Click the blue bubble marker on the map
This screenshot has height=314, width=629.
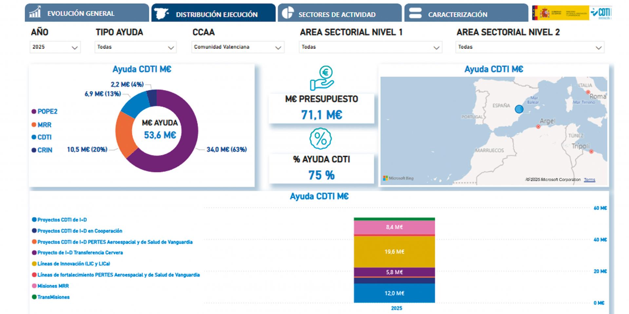pos(519,109)
